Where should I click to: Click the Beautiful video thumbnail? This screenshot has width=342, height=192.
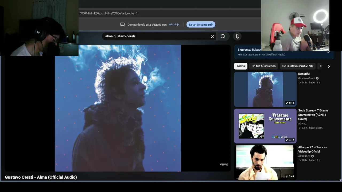[x=265, y=89]
